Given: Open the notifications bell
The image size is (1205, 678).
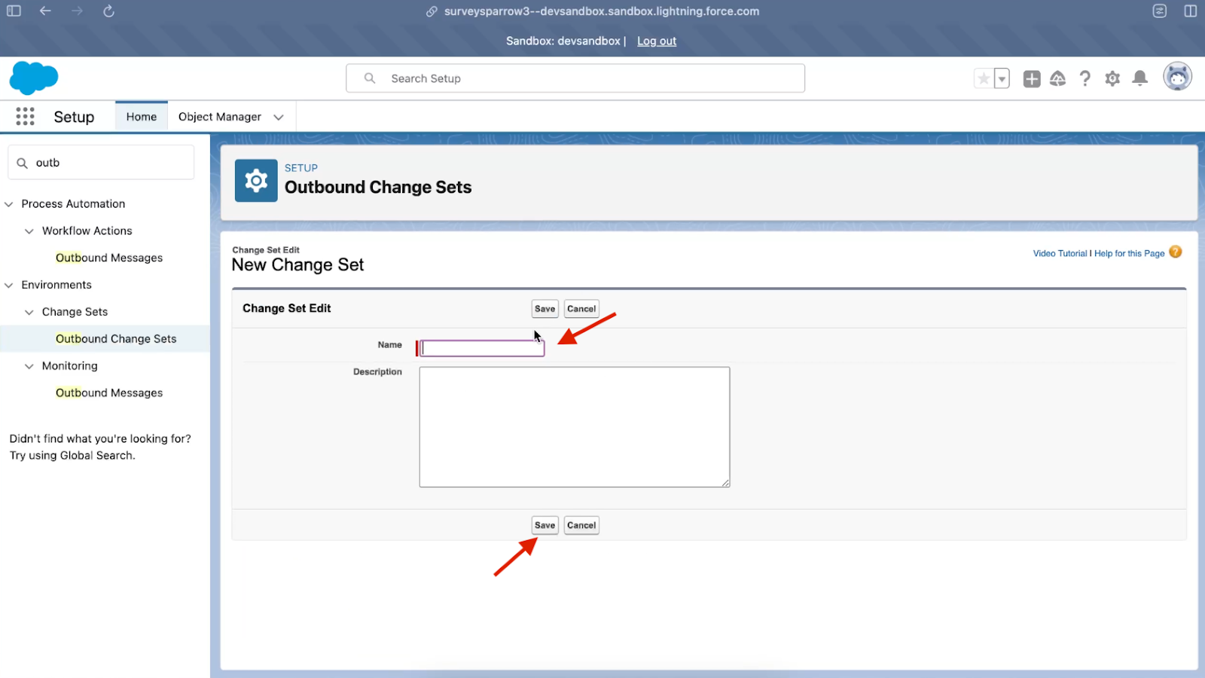Looking at the screenshot, I should coord(1140,78).
